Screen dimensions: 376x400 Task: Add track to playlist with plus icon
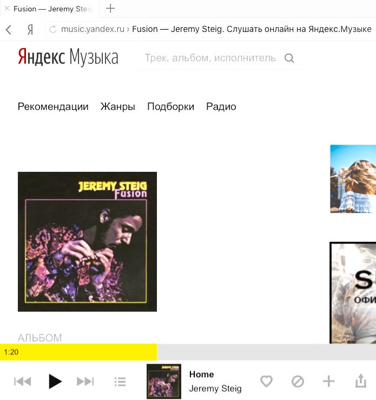click(328, 382)
